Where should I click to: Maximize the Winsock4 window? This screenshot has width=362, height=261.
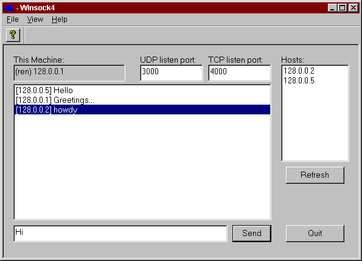click(342, 8)
